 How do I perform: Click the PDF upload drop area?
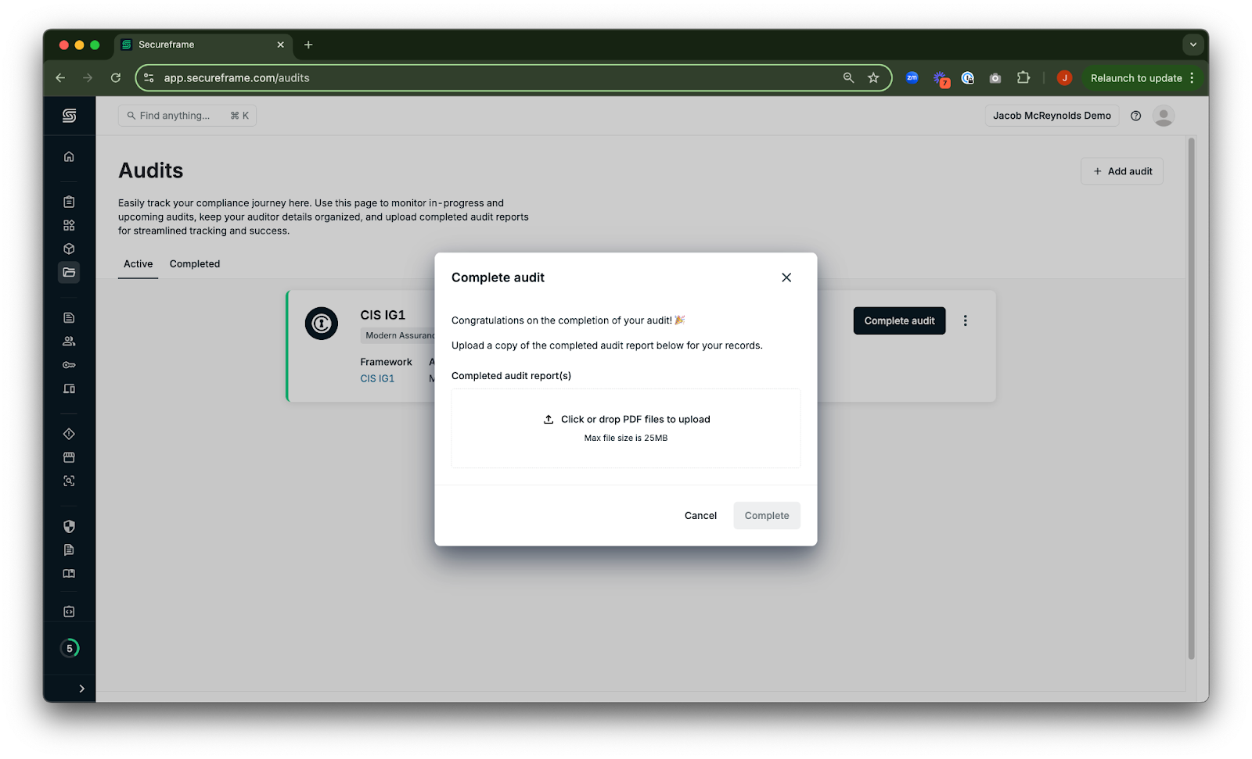(x=626, y=428)
